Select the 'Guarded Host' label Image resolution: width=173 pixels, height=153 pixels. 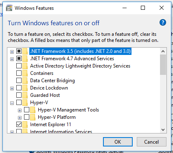coord(45,95)
